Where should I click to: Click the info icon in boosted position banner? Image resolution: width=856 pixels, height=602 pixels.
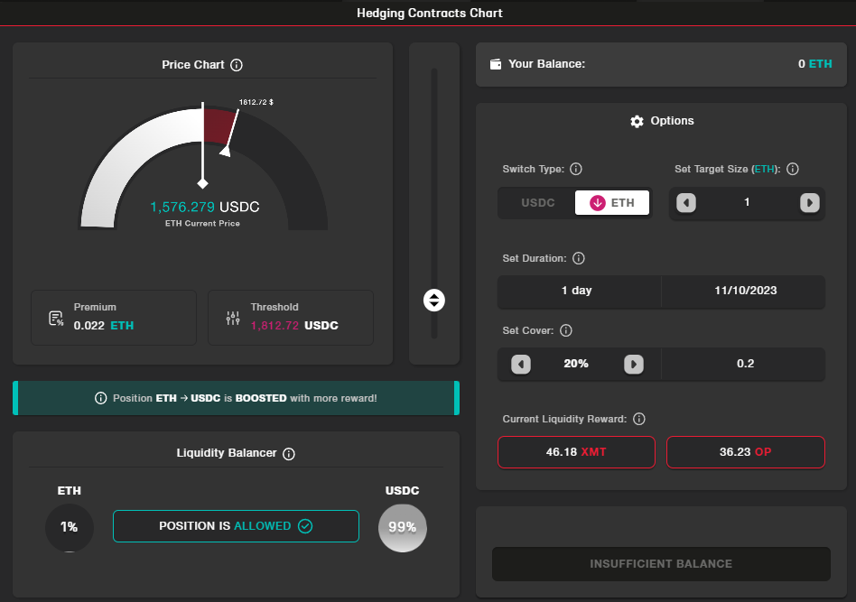[101, 398]
